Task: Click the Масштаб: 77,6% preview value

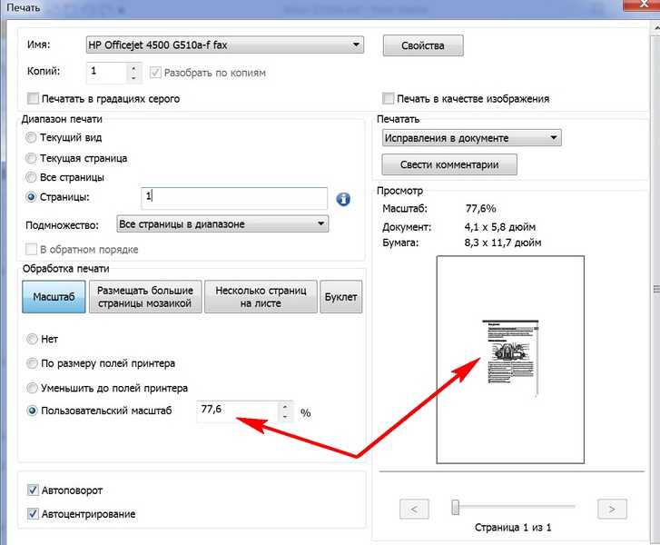Action: coord(480,209)
